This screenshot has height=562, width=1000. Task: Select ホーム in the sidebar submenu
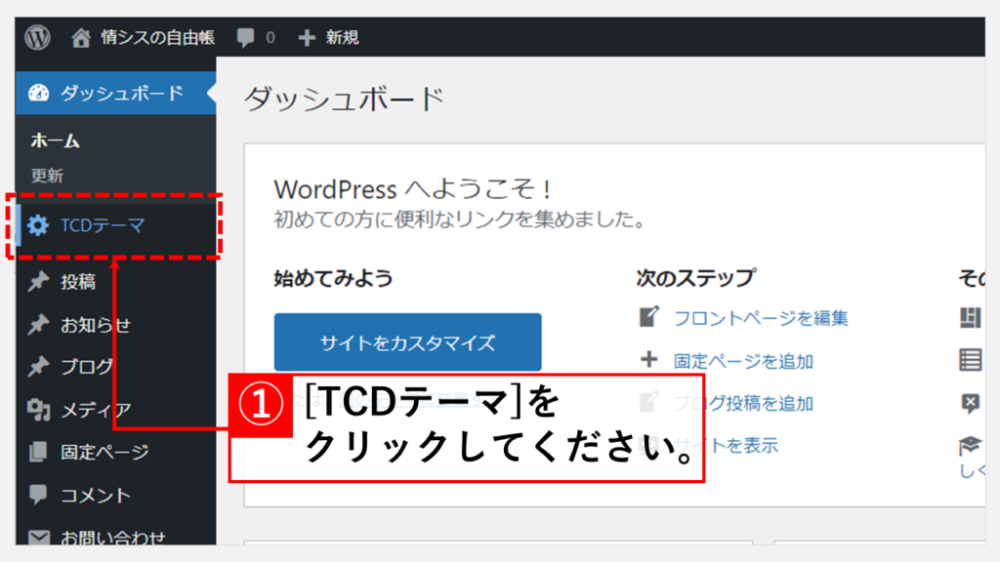click(x=56, y=141)
